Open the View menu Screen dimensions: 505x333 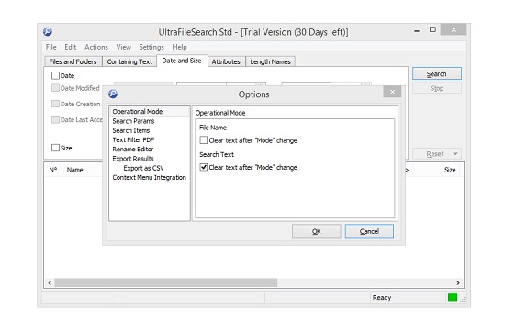123,47
